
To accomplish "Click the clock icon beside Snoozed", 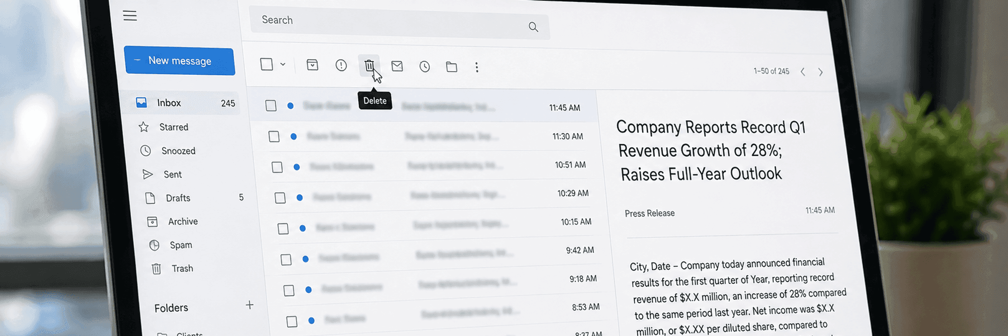I will coord(146,150).
